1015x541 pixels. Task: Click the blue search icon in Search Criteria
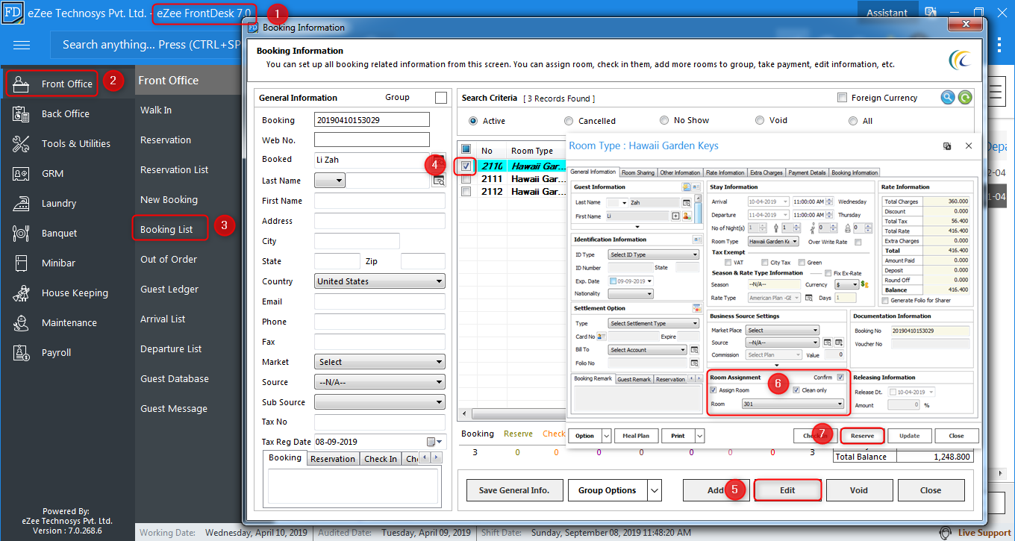947,98
